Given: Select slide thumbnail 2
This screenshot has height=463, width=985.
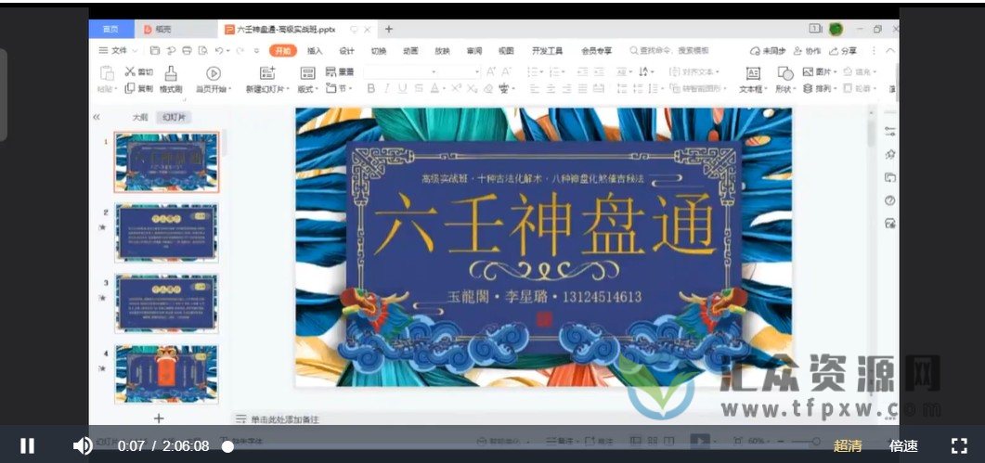Looking at the screenshot, I should pyautogui.click(x=166, y=233).
